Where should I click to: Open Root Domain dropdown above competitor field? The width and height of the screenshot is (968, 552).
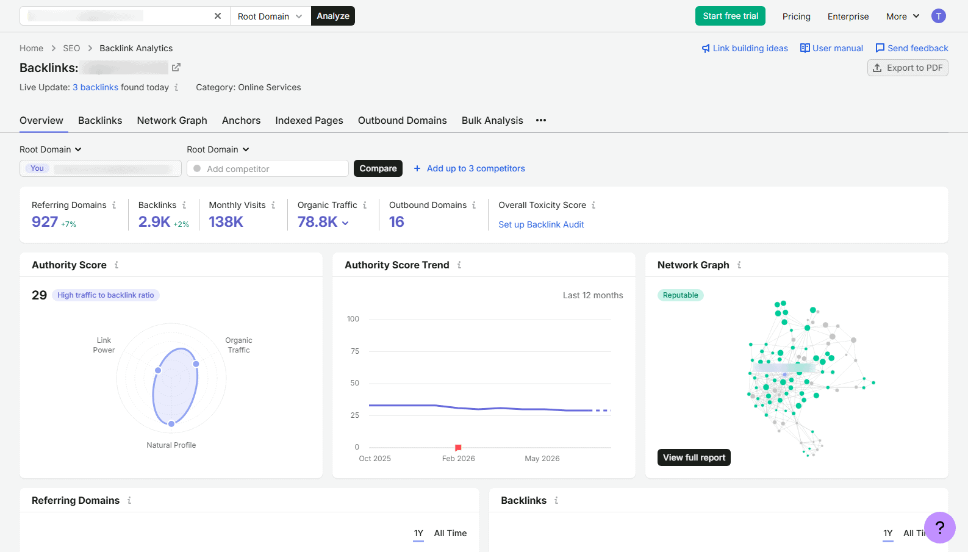pos(218,149)
